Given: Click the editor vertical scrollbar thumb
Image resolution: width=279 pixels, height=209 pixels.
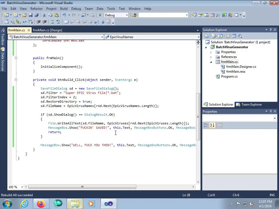Looking at the screenshot, I should pyautogui.click(x=198, y=116).
